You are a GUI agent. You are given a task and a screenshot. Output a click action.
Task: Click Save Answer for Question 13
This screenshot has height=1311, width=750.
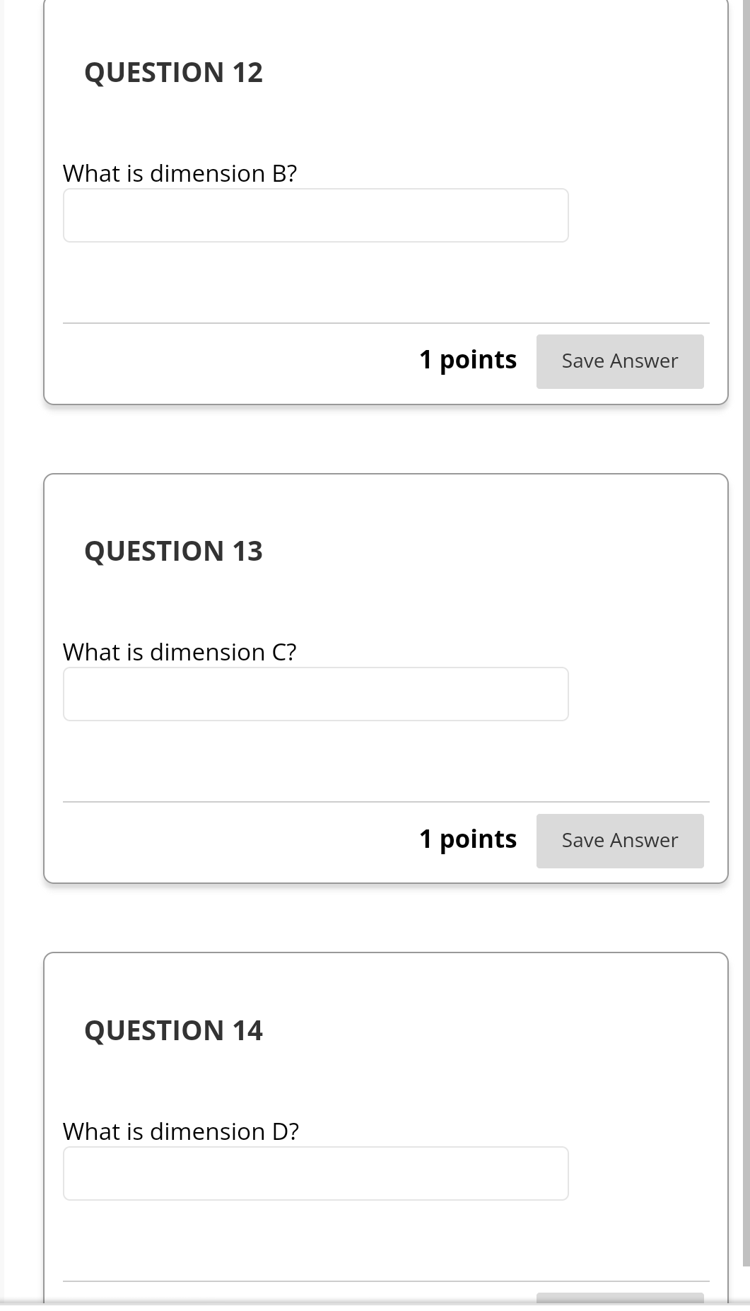point(620,840)
